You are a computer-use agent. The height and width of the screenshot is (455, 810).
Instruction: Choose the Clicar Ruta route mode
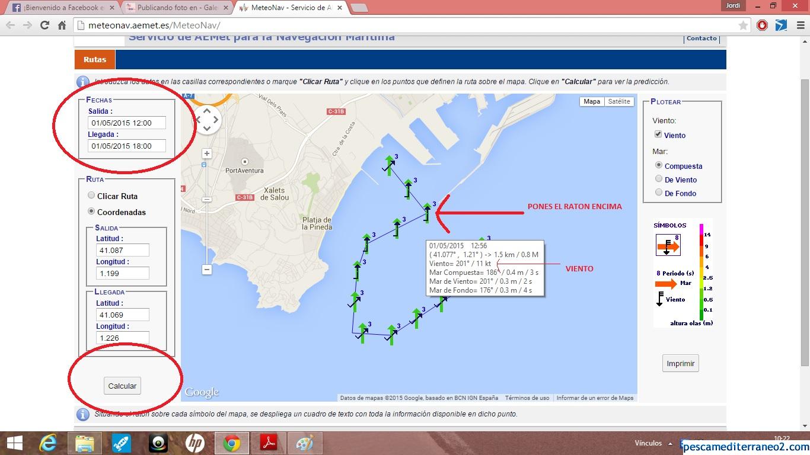click(91, 196)
